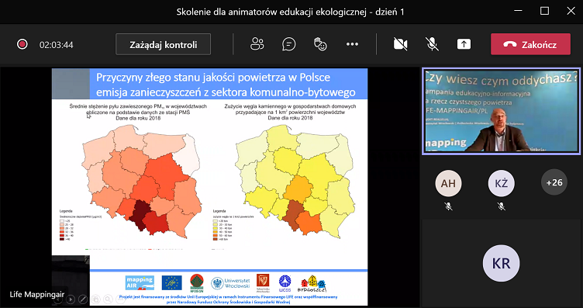Advance to the next slide
This screenshot has height=308, width=583.
click(71, 299)
